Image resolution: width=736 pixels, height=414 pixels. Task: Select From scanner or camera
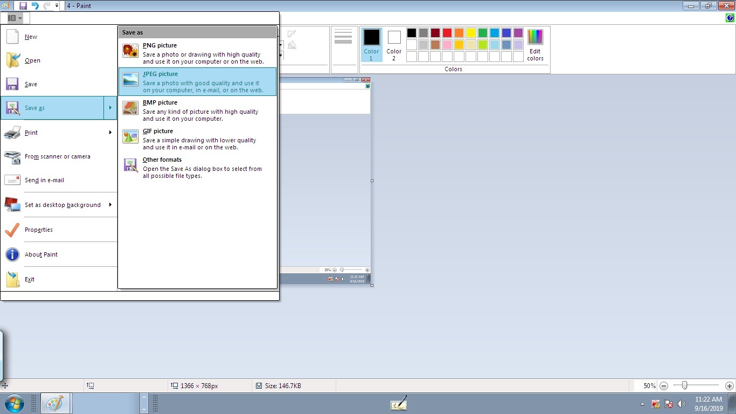click(x=59, y=156)
